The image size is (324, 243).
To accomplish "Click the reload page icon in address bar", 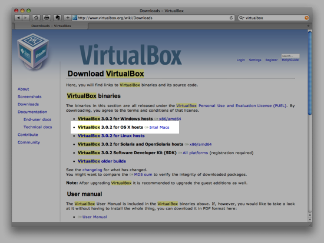I will pos(231,18).
